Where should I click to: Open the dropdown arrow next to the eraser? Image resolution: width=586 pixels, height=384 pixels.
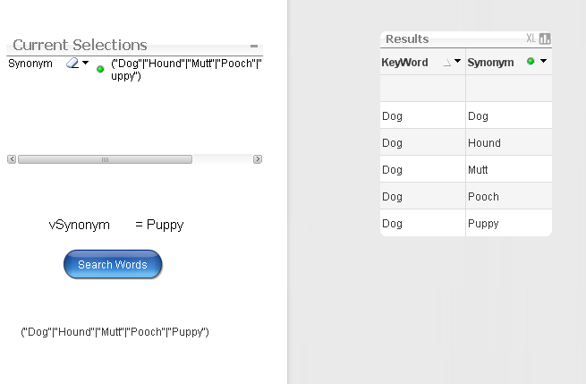(x=86, y=64)
